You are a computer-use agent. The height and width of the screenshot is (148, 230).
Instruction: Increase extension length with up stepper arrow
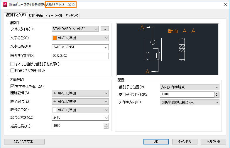point(106,125)
